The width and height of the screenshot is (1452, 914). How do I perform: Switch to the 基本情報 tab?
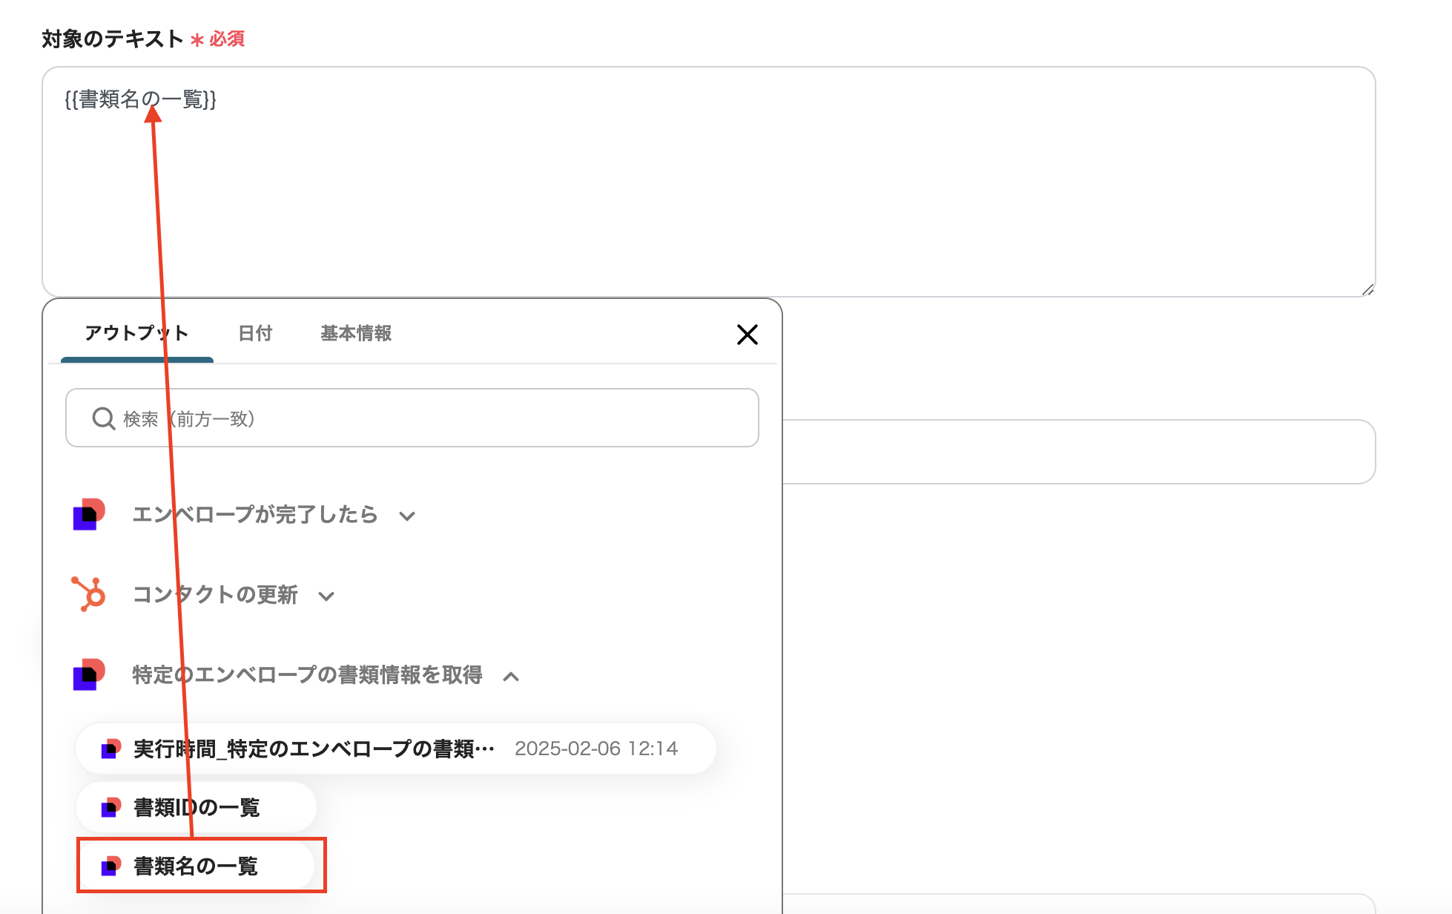point(356,334)
